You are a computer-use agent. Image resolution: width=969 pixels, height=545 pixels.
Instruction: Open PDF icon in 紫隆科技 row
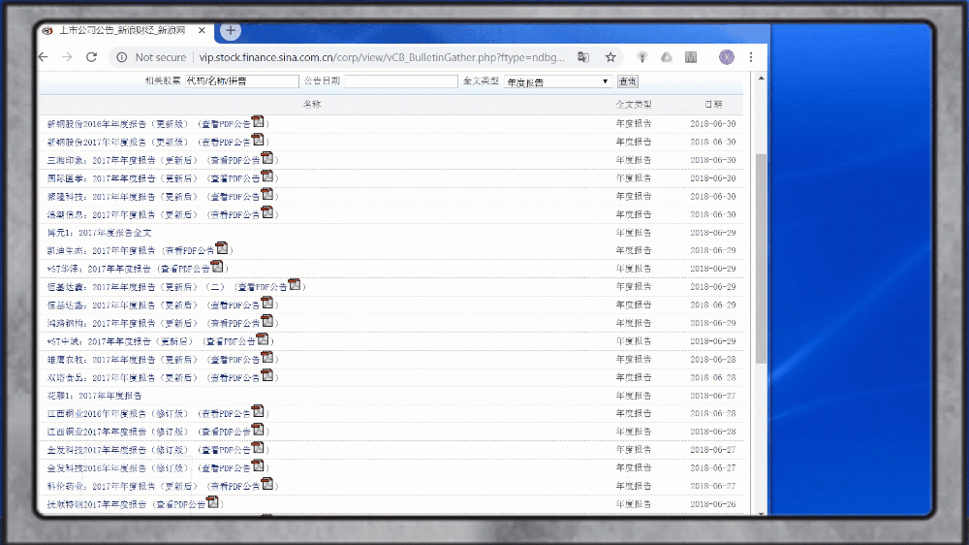[267, 194]
